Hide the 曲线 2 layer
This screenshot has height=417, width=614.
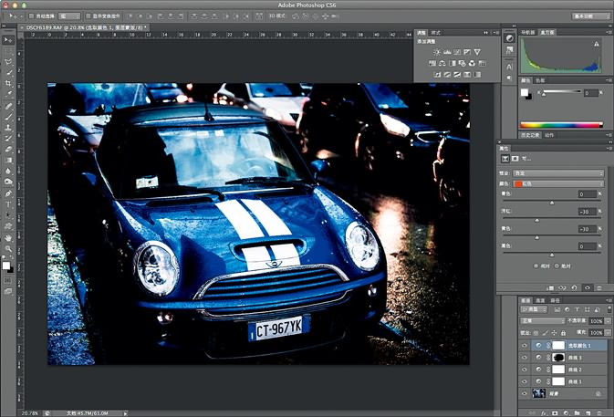tap(525, 370)
